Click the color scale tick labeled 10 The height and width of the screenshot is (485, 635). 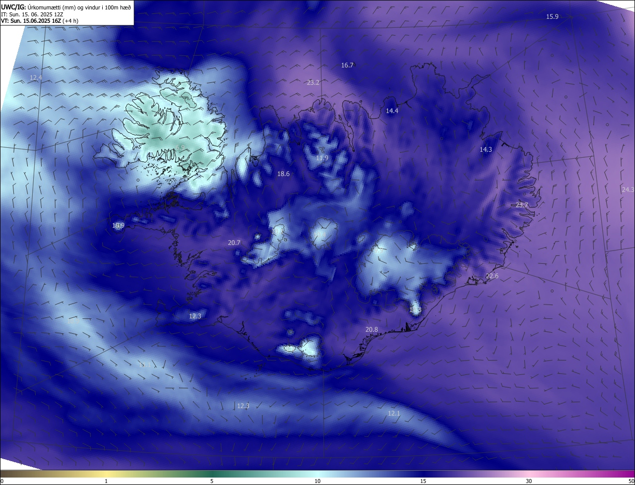click(x=317, y=481)
